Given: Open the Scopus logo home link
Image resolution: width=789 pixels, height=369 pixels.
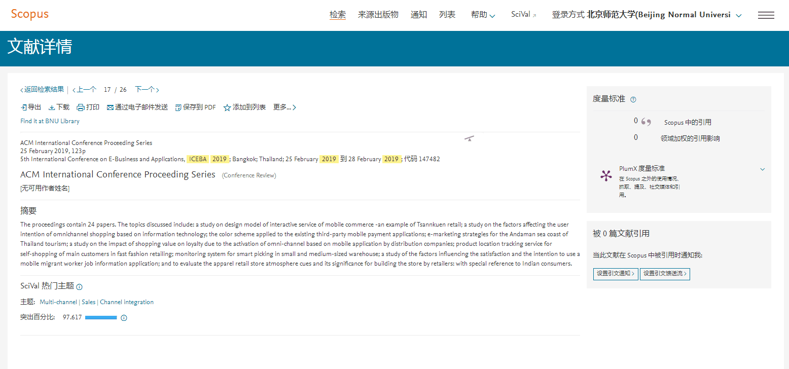Looking at the screenshot, I should [x=30, y=14].
